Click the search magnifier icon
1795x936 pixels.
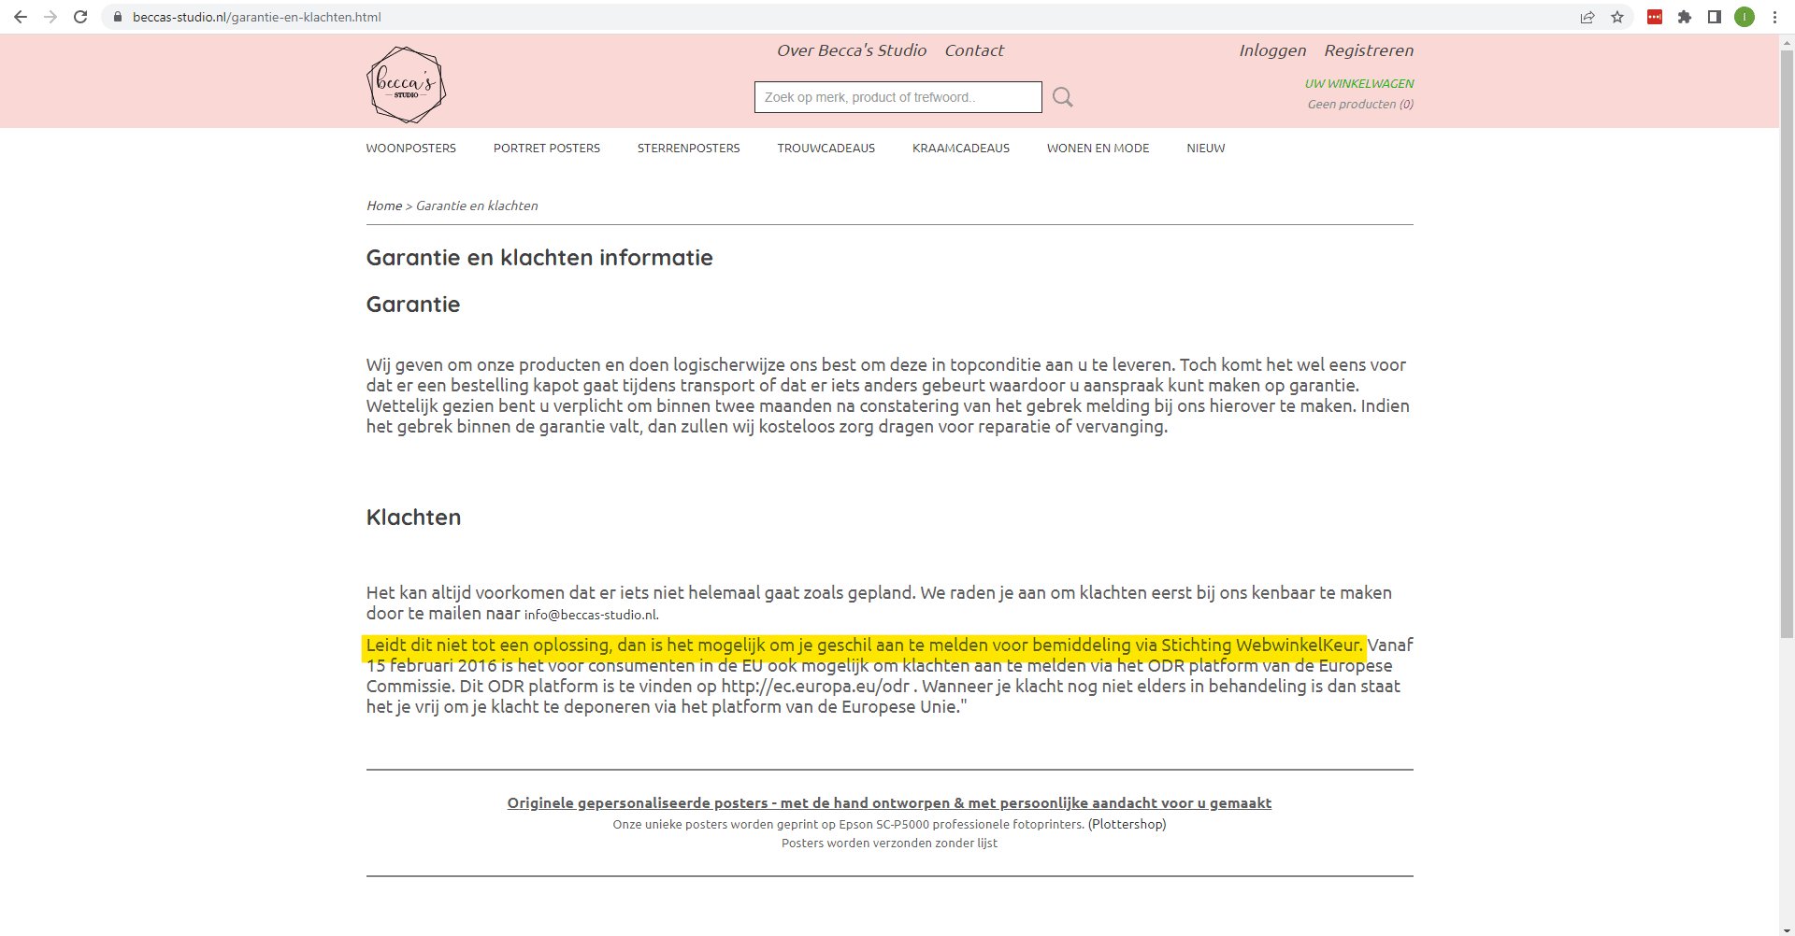(x=1062, y=97)
